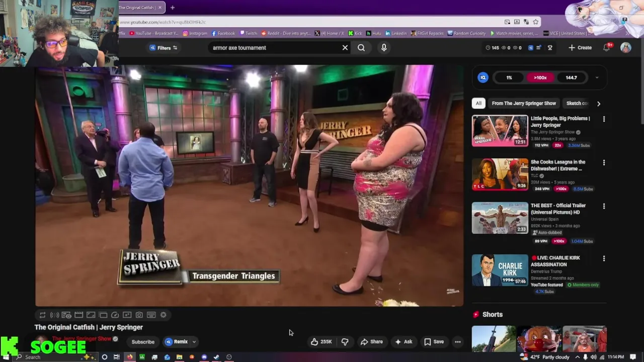Open Task View on the Windows taskbar
This screenshot has width=644, height=362.
point(116,357)
